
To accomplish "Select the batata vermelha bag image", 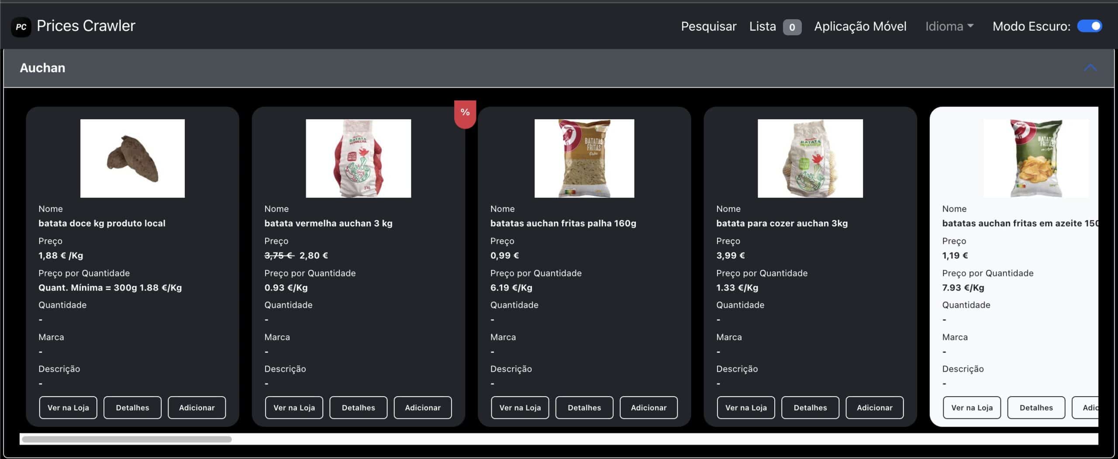I will [x=358, y=158].
